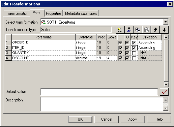
Task: Move selected port up with arrow
Action: pyautogui.click(x=155, y=30)
